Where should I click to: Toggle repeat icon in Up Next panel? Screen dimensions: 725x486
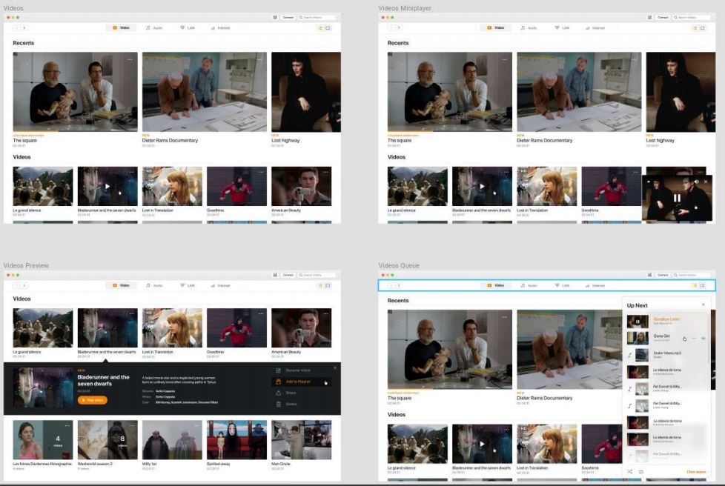640,472
